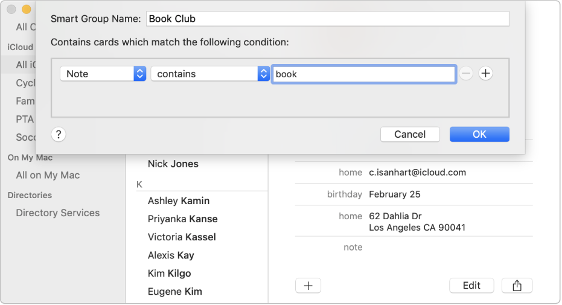Select contact Victoria Kassel

click(182, 237)
